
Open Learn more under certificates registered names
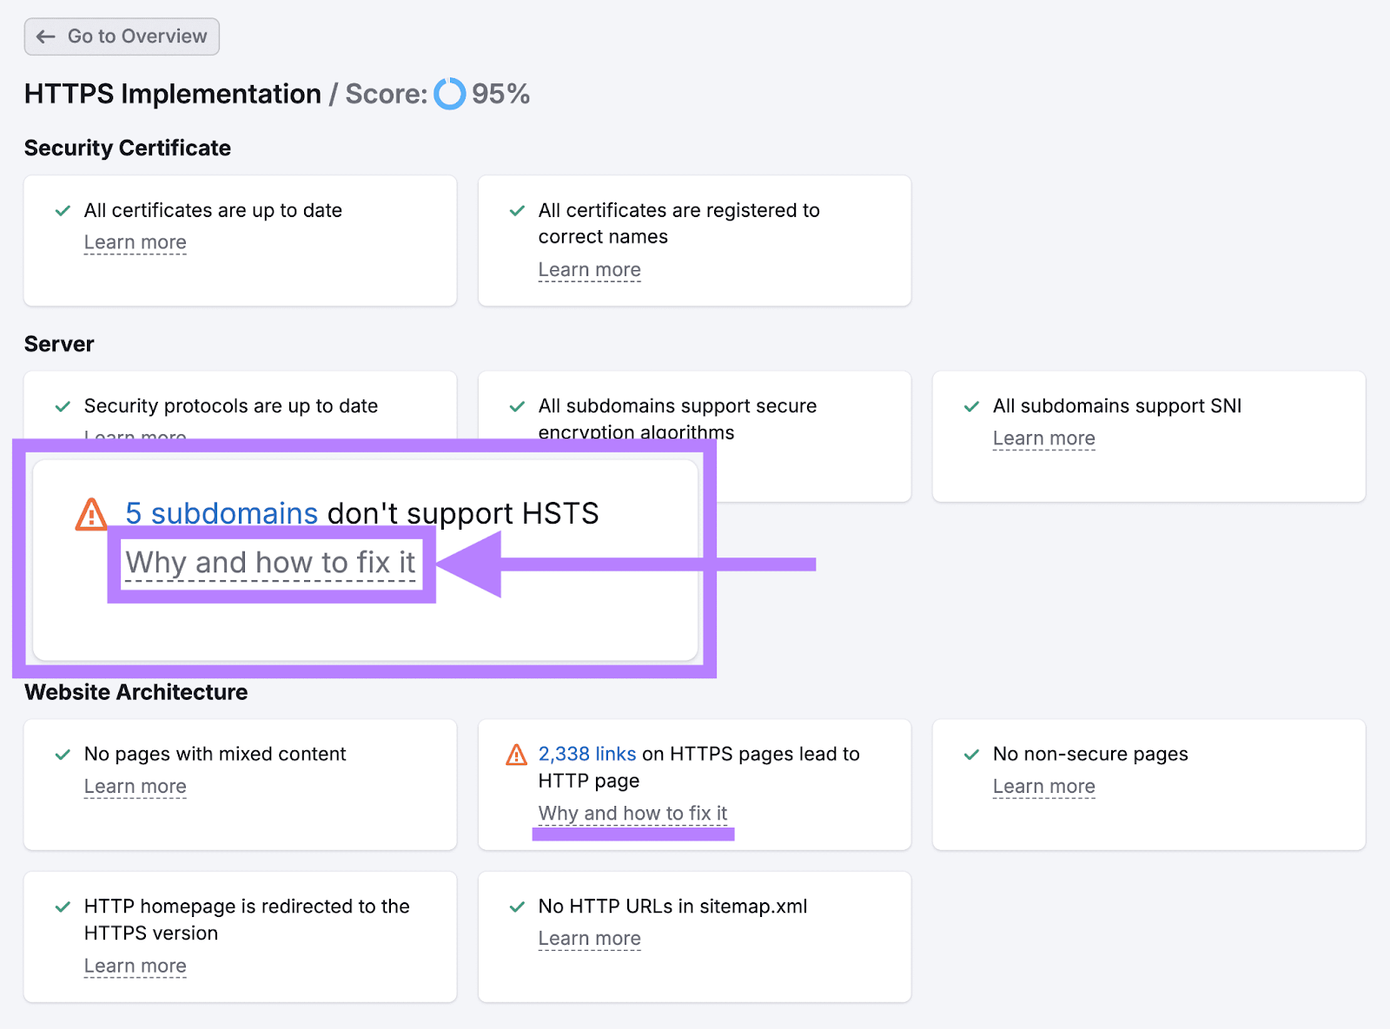point(590,270)
